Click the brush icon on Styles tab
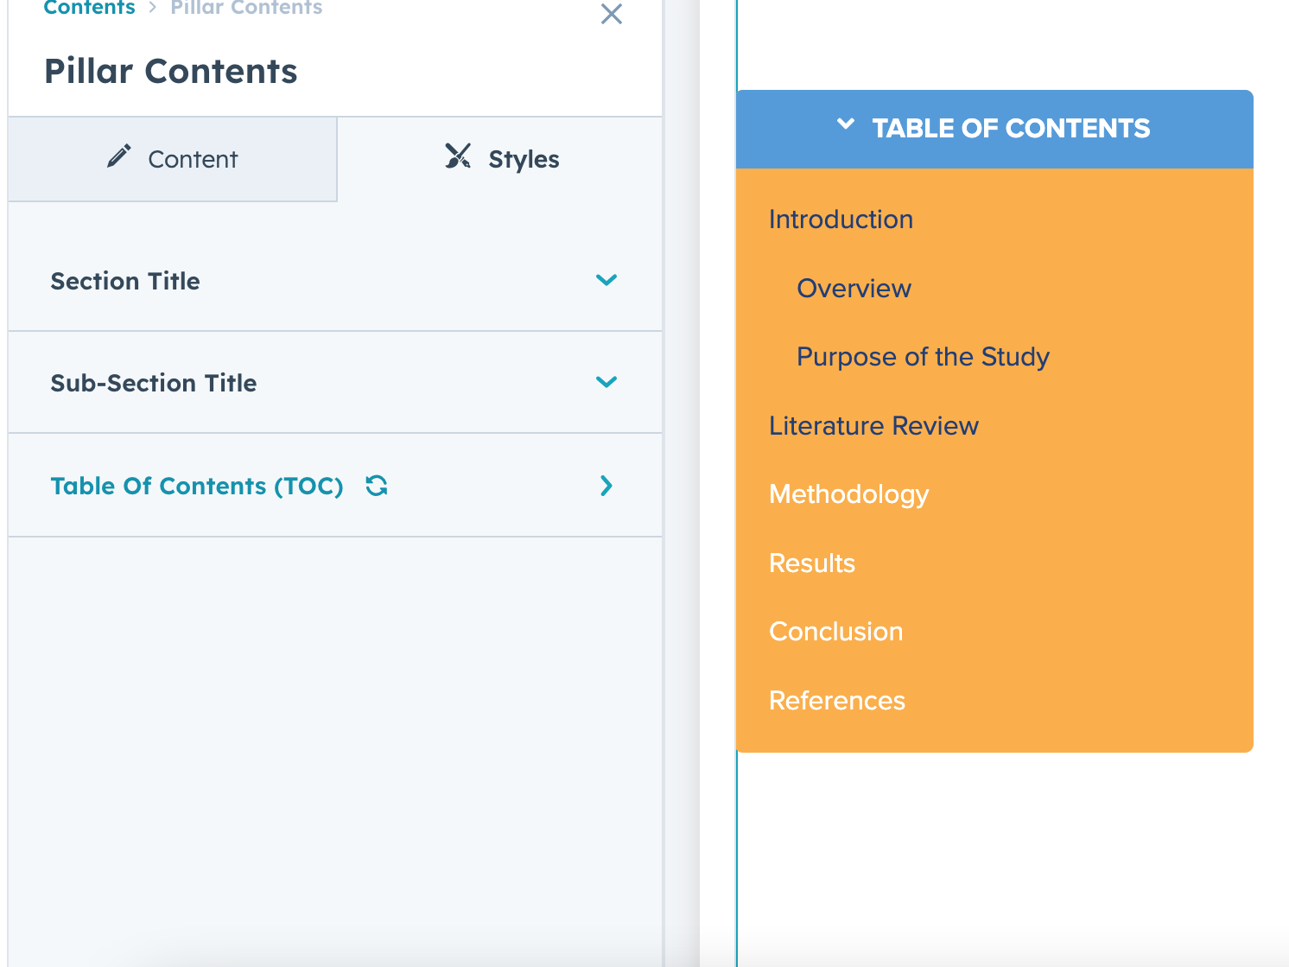The height and width of the screenshot is (967, 1289). coord(458,156)
